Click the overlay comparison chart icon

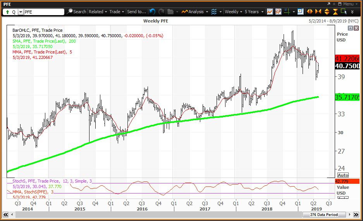pos(278,12)
